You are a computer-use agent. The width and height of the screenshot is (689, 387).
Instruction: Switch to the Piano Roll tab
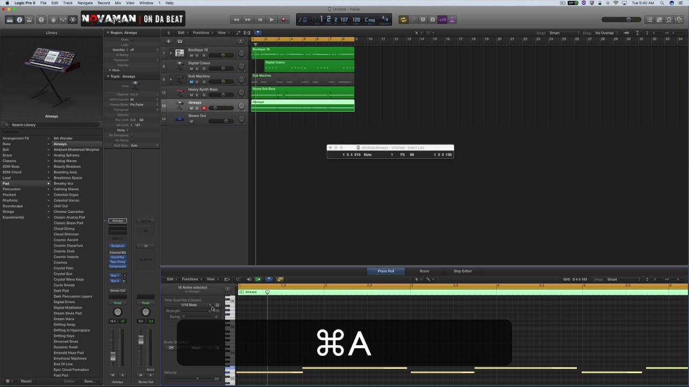pos(386,271)
